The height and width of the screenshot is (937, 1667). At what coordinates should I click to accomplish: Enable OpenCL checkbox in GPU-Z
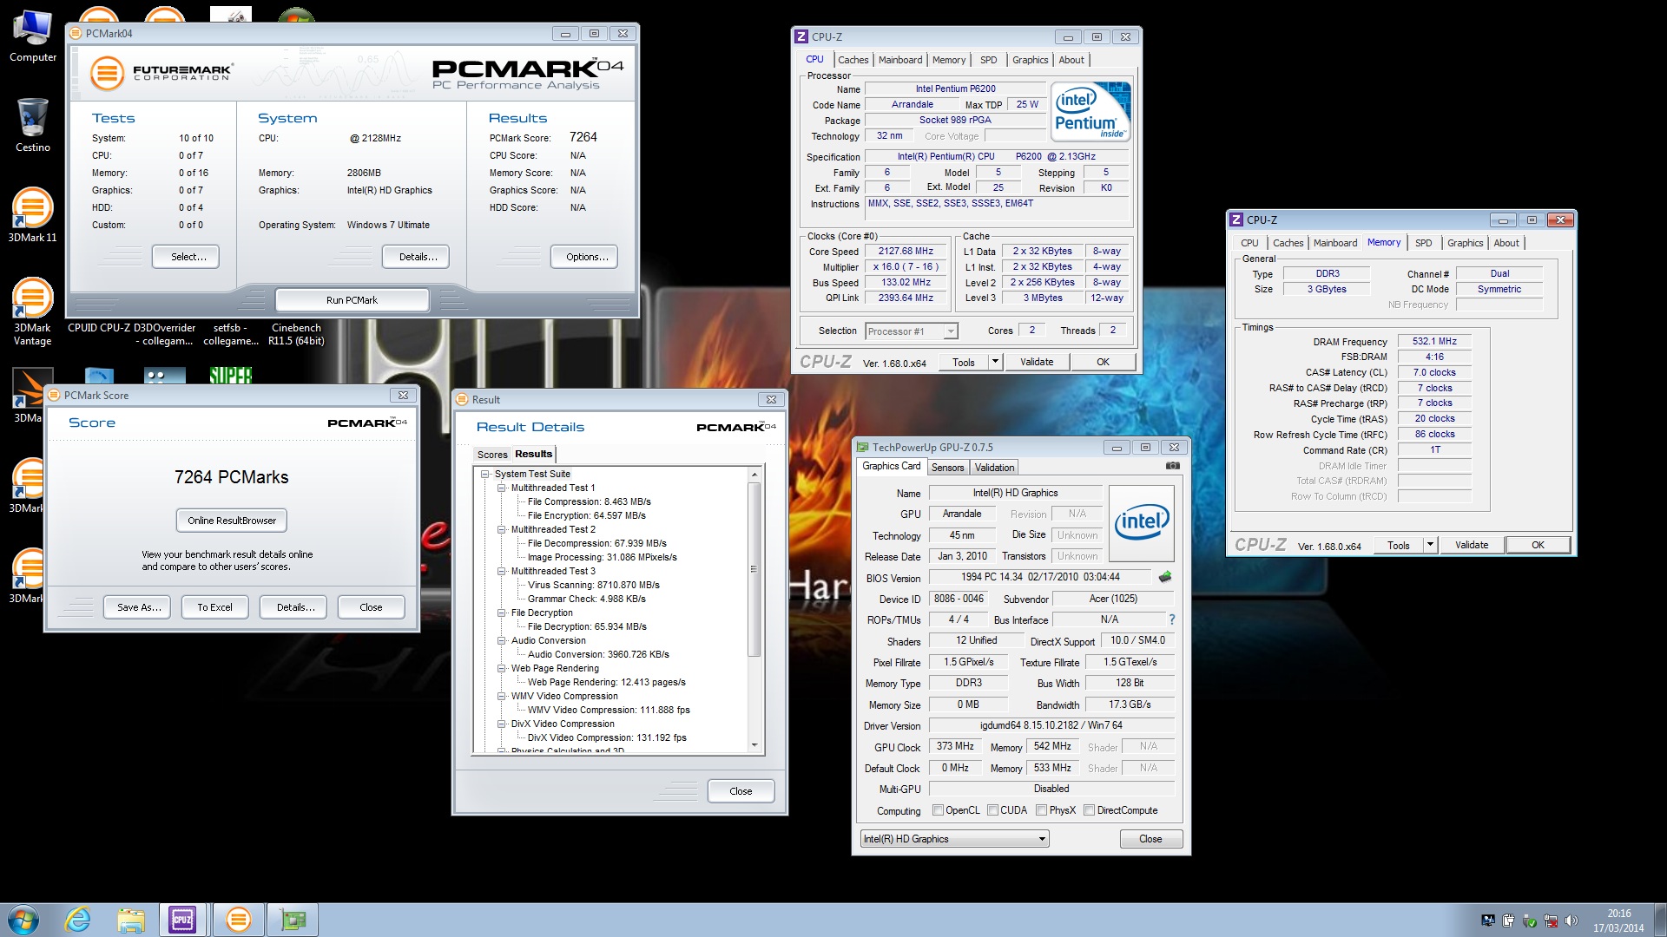(938, 810)
